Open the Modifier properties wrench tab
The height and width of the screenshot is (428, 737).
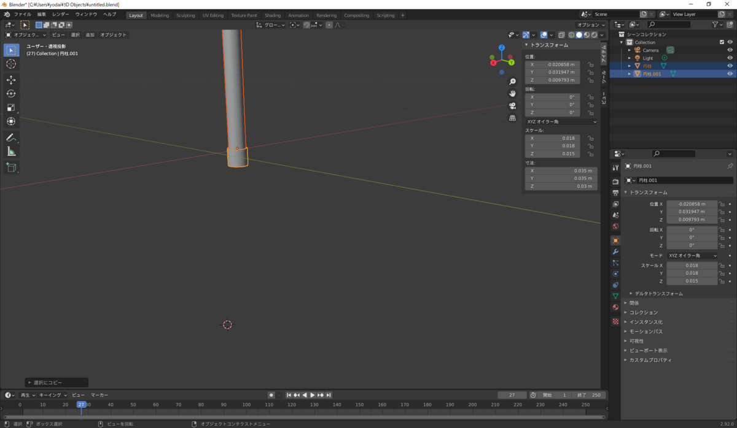(x=615, y=251)
